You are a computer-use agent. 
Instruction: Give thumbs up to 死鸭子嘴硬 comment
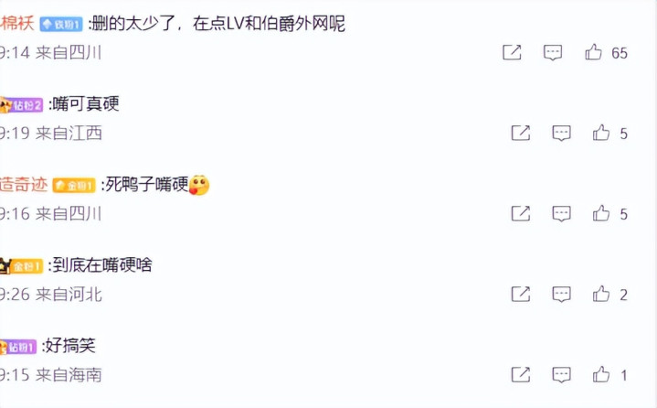[x=601, y=213]
